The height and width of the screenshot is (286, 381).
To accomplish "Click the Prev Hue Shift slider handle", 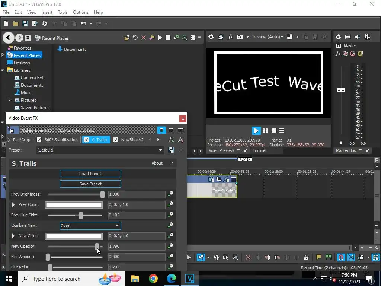I will point(81,215).
